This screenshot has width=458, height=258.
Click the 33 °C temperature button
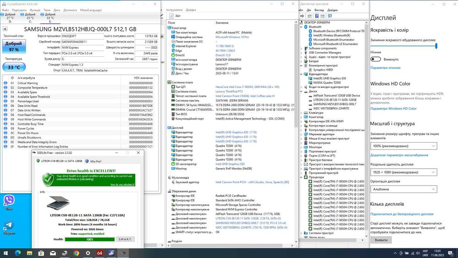[x=14, y=67]
